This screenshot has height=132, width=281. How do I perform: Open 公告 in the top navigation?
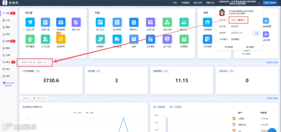point(175,3)
